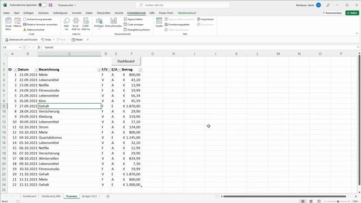361x203 pixels.
Task: Open the Datei tab
Action: pos(6,13)
